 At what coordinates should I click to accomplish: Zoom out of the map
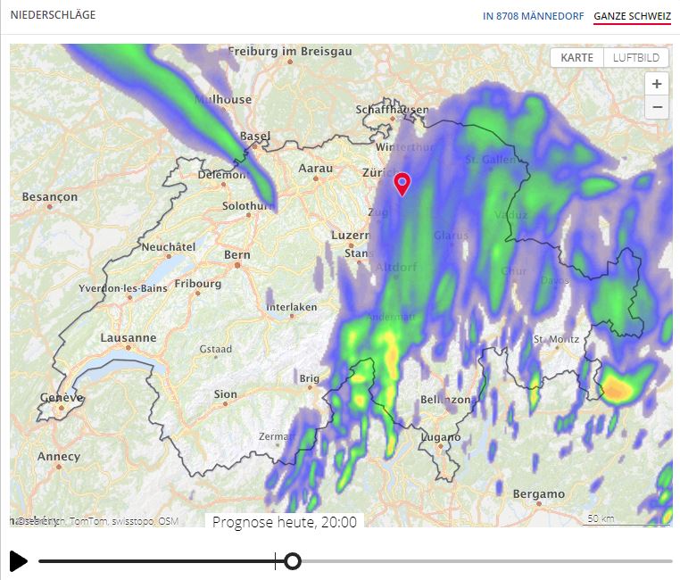657,107
